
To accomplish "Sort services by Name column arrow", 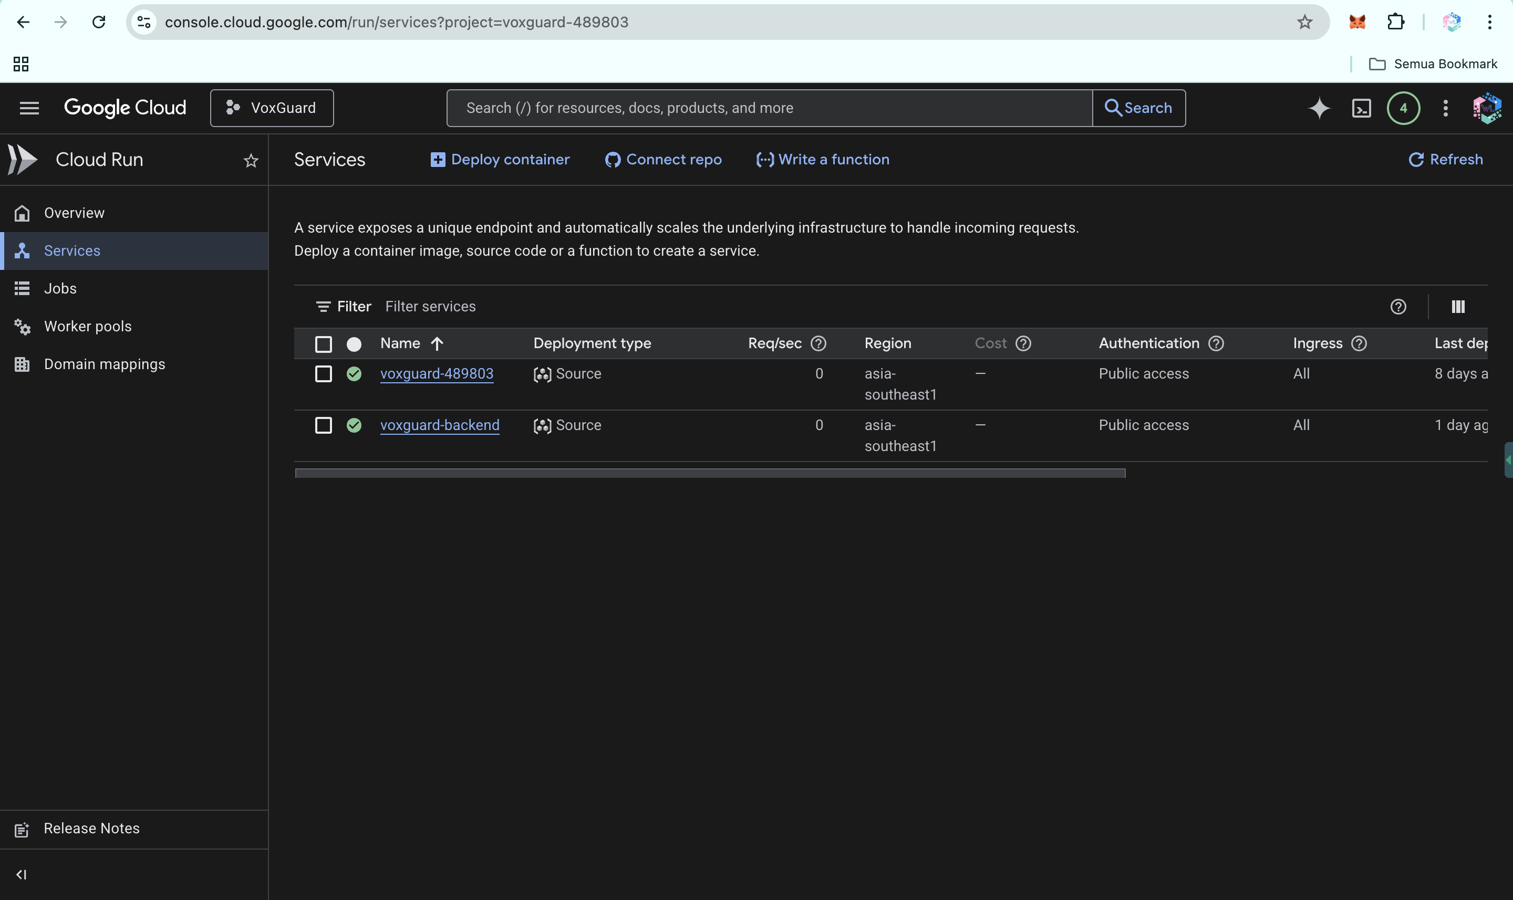I will 437,344.
